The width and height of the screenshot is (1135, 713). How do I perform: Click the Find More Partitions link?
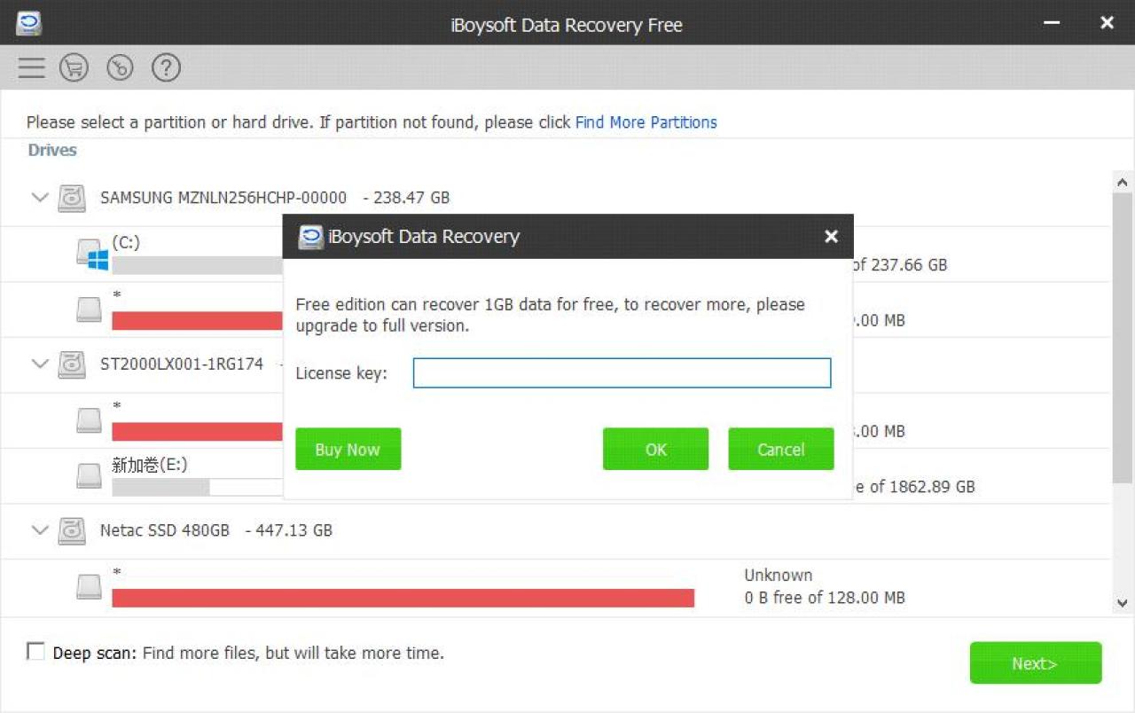coord(646,122)
